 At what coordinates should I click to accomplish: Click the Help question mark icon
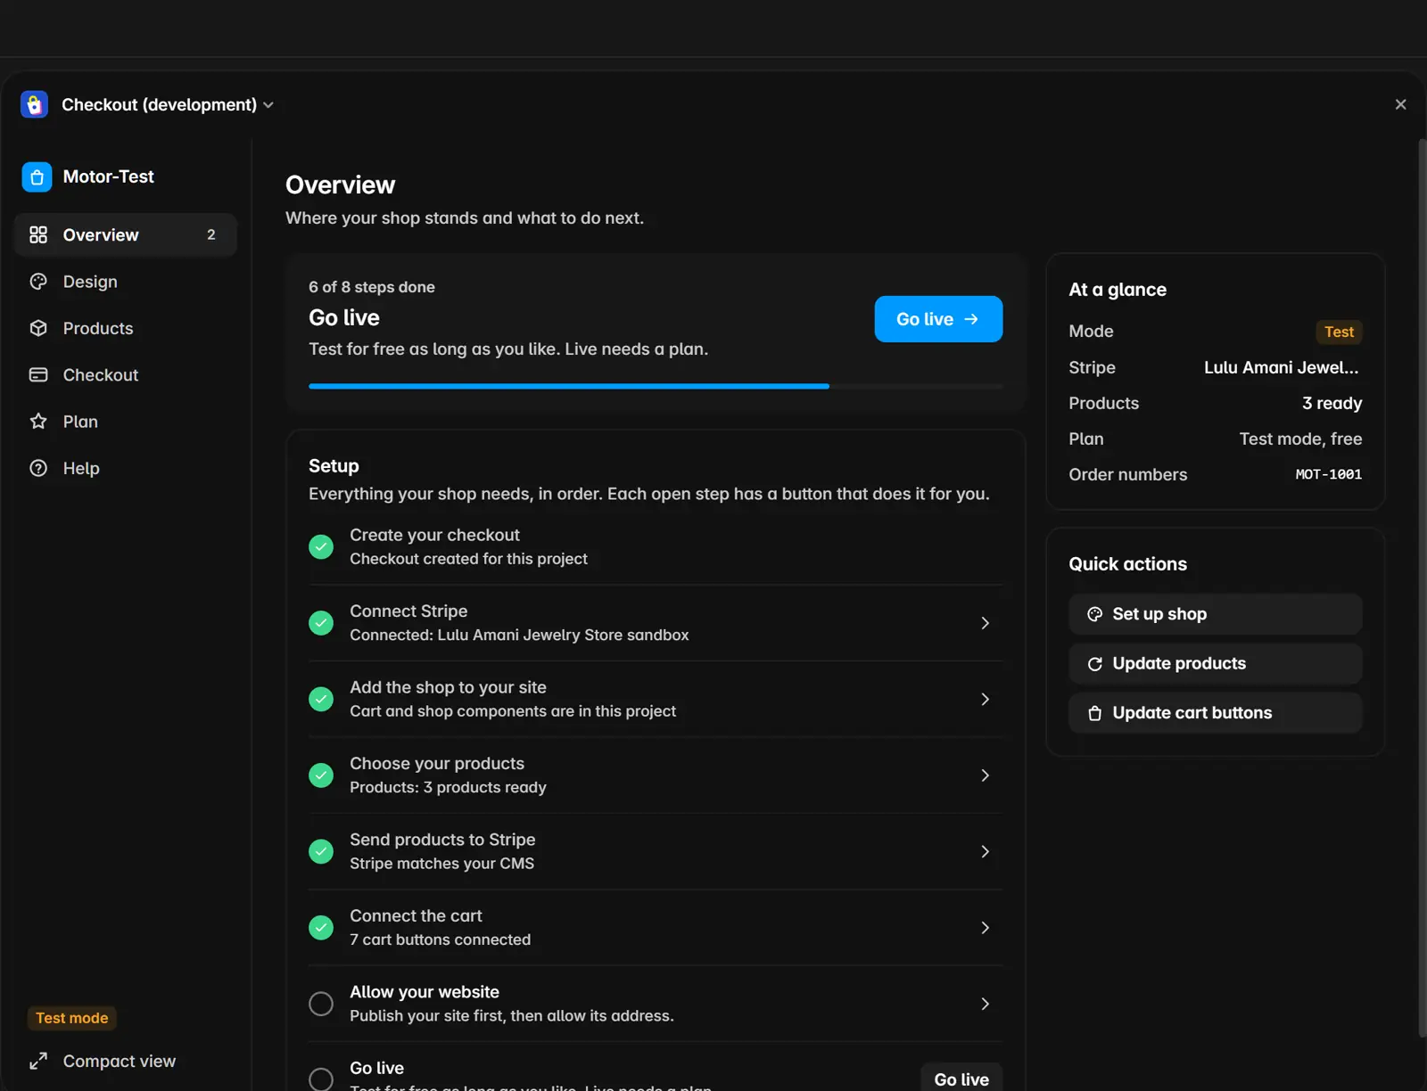pyautogui.click(x=38, y=468)
